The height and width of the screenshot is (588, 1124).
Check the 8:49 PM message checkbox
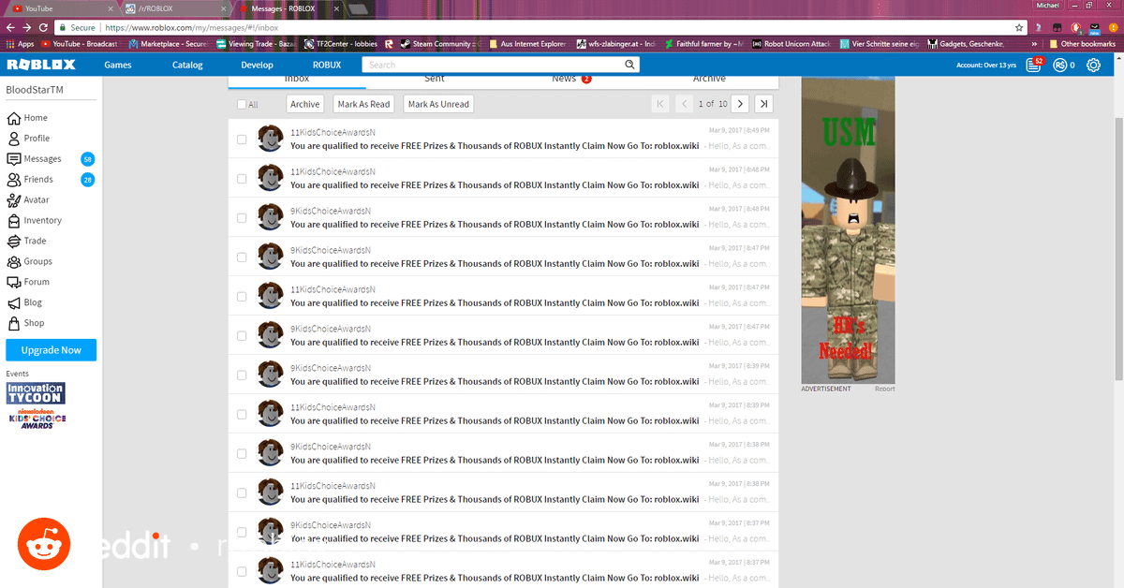[242, 139]
